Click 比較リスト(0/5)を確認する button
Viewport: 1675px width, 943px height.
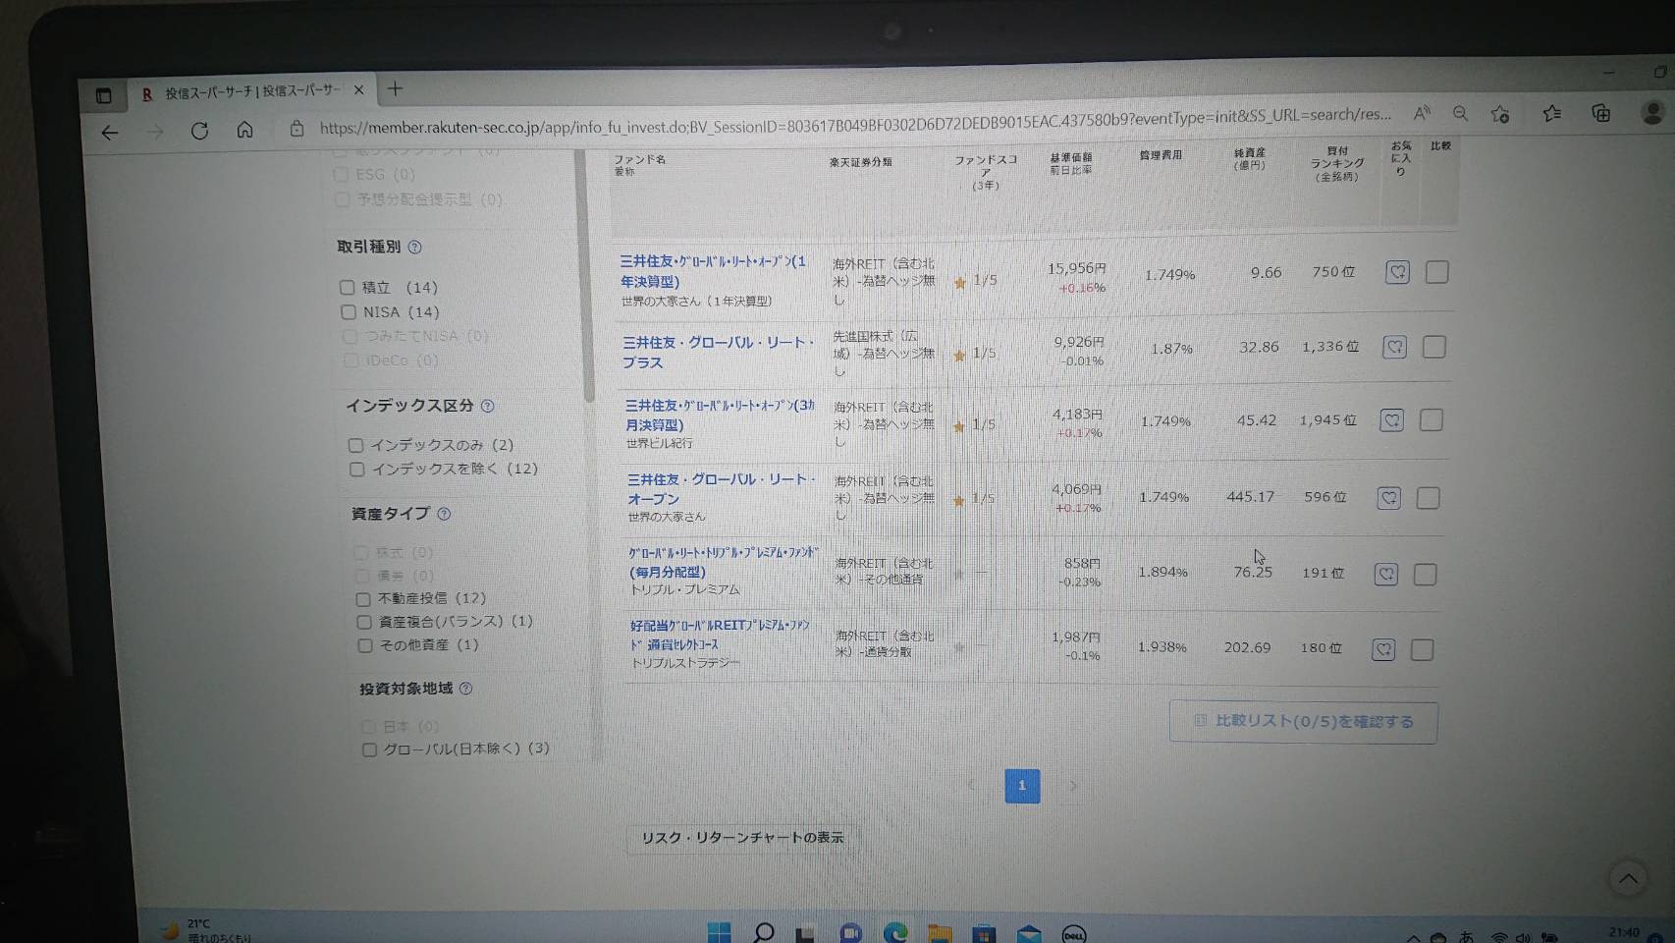coord(1303,722)
